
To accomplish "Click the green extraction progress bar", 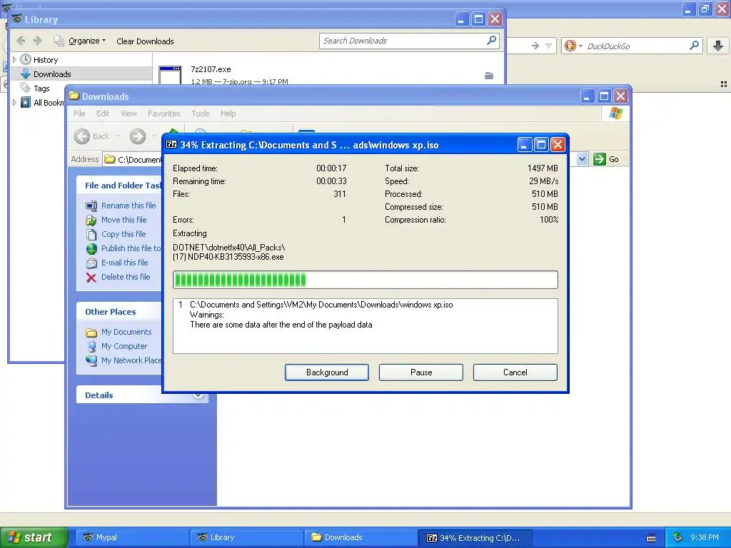I will (365, 280).
